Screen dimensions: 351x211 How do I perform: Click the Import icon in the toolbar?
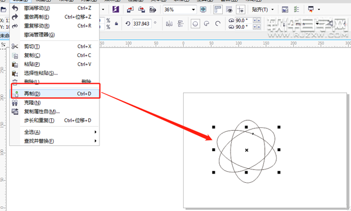point(130,9)
